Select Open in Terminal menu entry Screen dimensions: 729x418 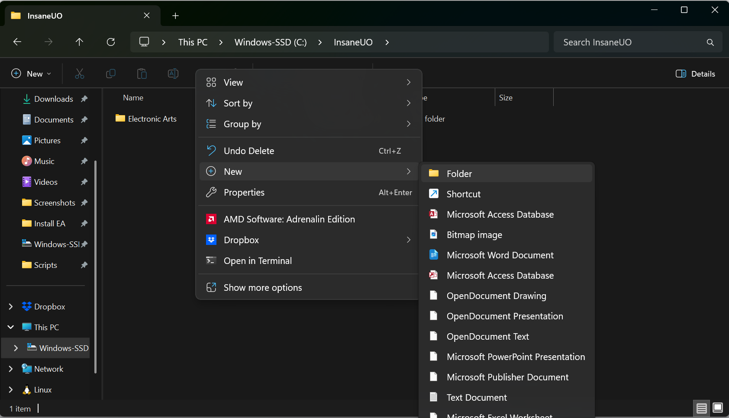point(258,261)
